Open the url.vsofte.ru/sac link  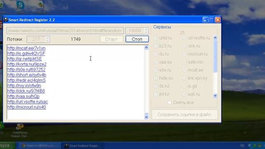click(28, 102)
